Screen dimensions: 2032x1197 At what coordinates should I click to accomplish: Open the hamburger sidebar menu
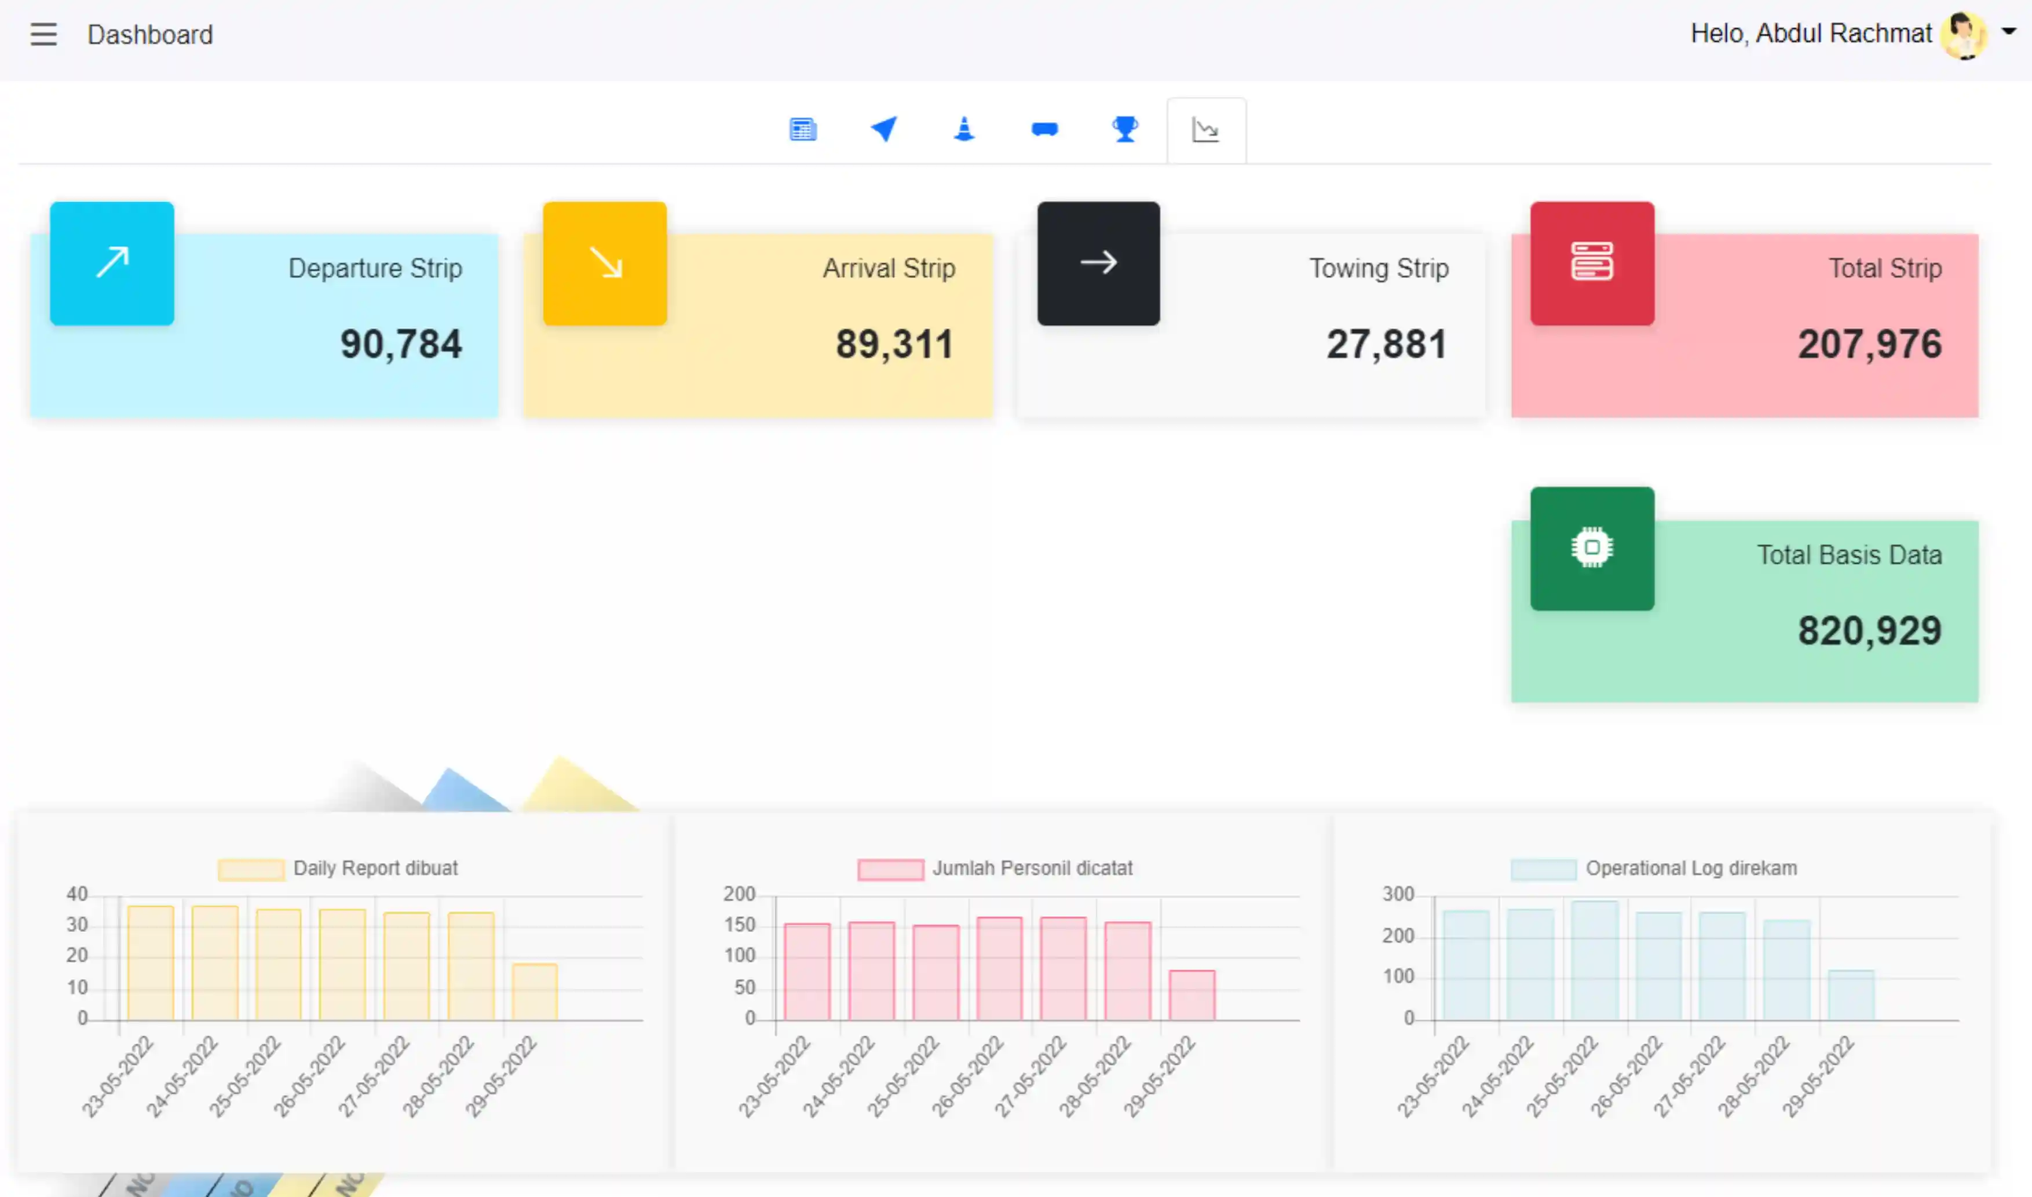coord(43,35)
